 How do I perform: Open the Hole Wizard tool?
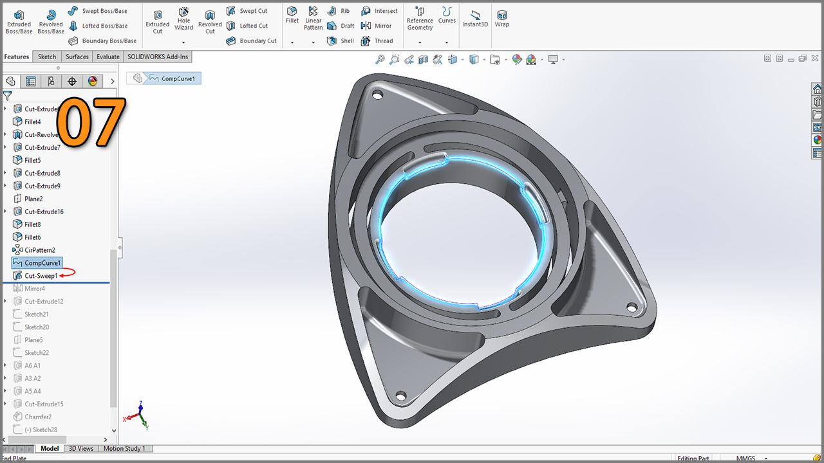tap(183, 19)
